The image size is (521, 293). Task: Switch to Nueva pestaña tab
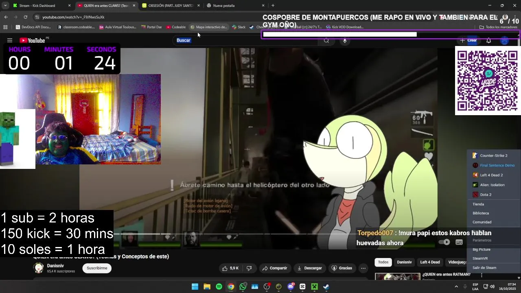(x=236, y=6)
